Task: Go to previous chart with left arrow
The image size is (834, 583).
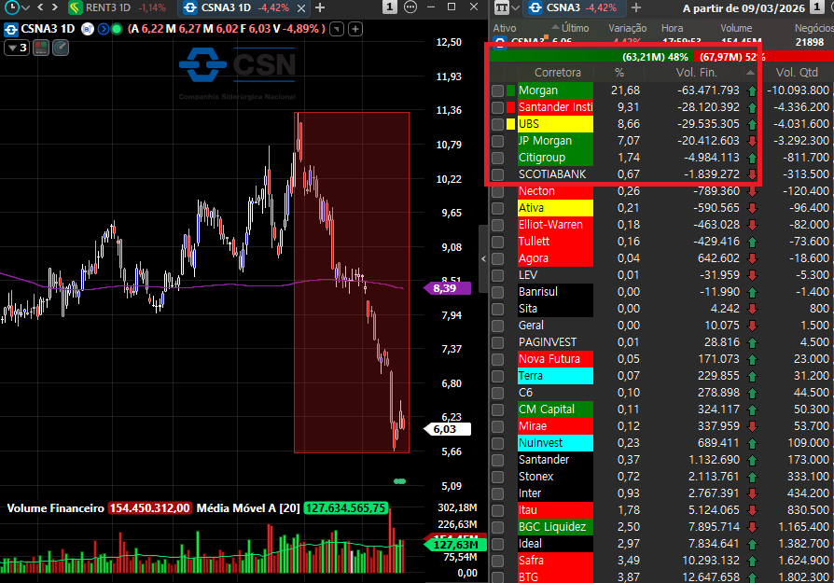Action: point(40,7)
